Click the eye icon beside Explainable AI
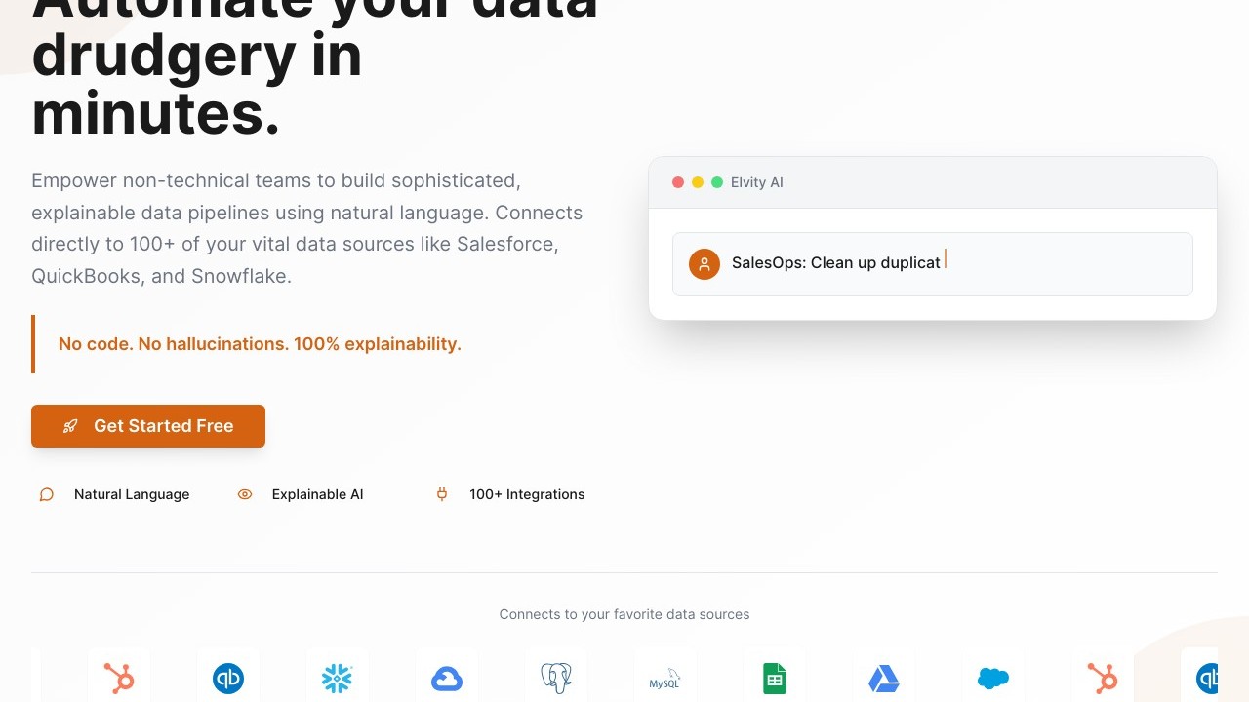 coord(245,494)
